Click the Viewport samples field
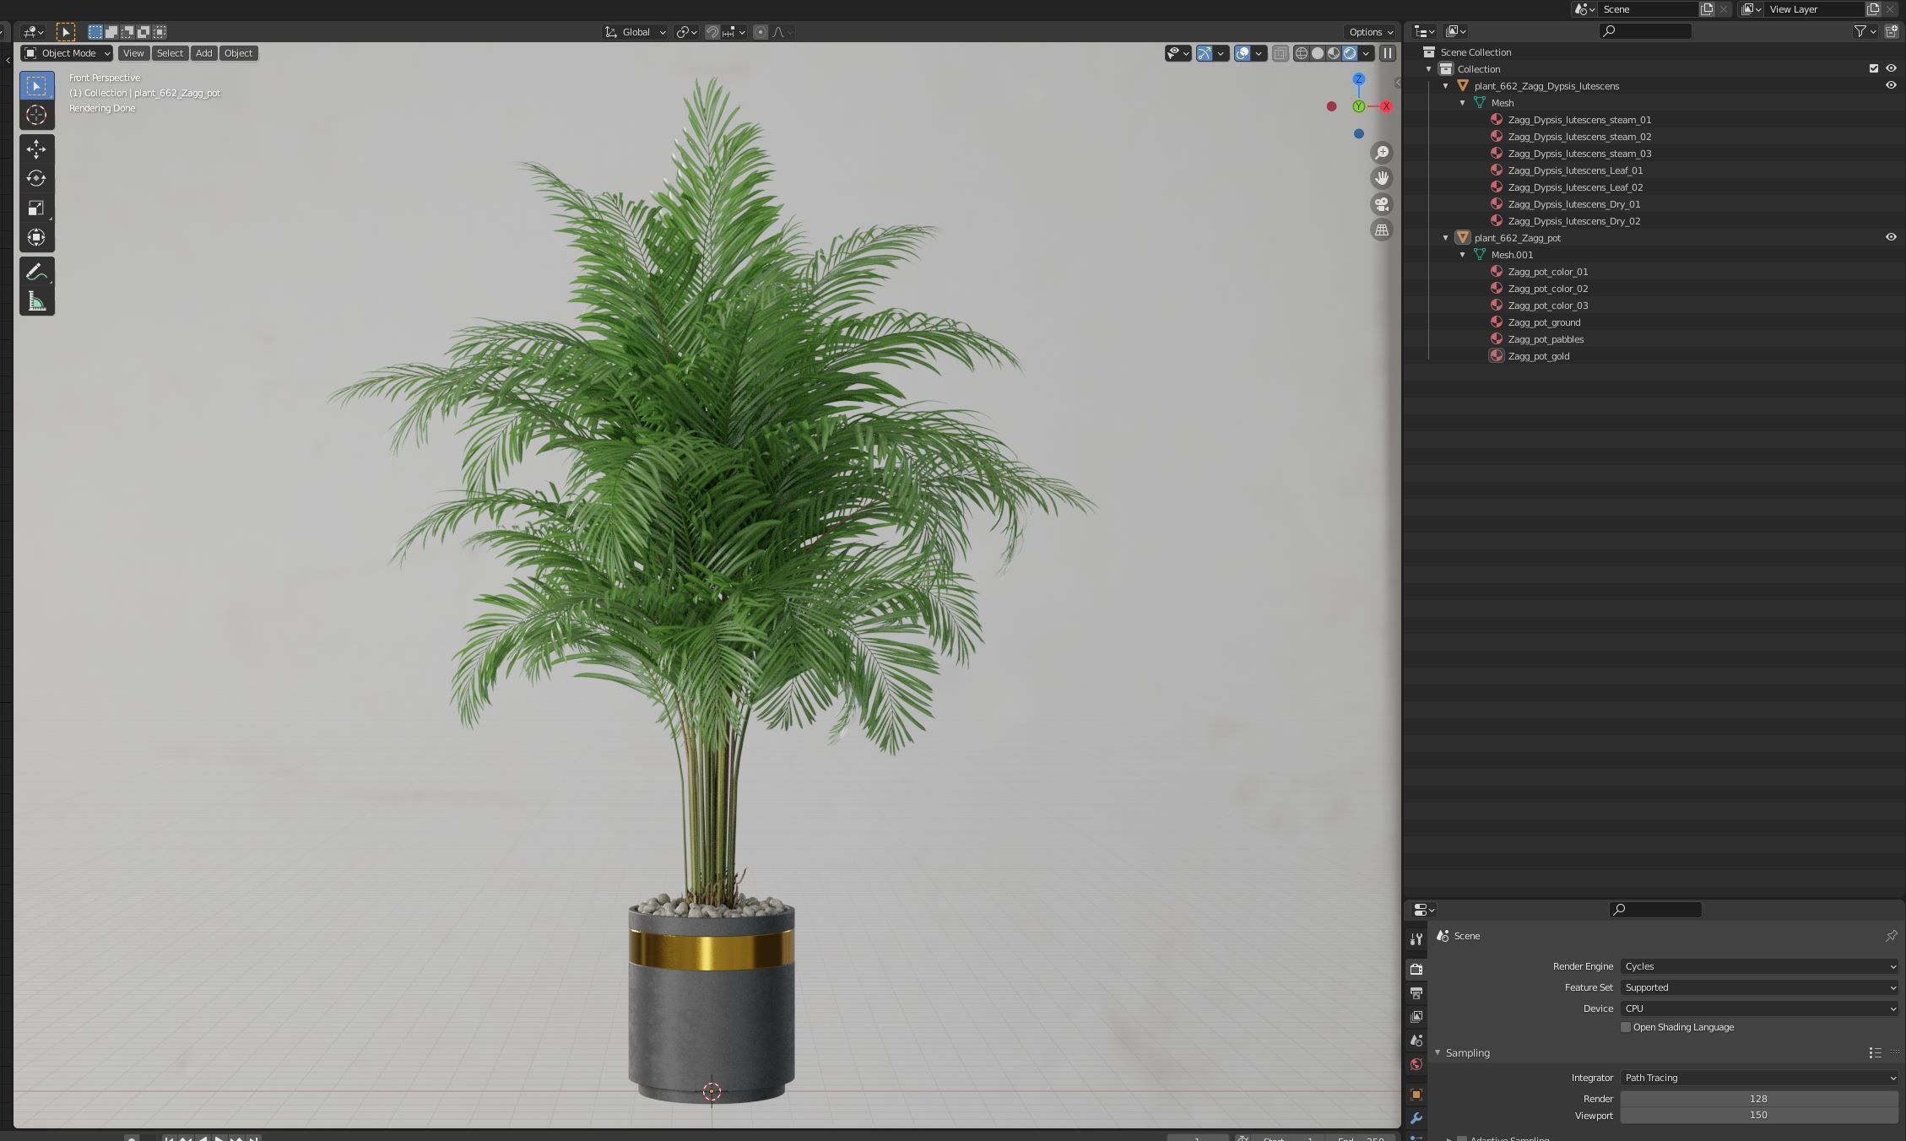The width and height of the screenshot is (1906, 1141). pos(1758,1115)
